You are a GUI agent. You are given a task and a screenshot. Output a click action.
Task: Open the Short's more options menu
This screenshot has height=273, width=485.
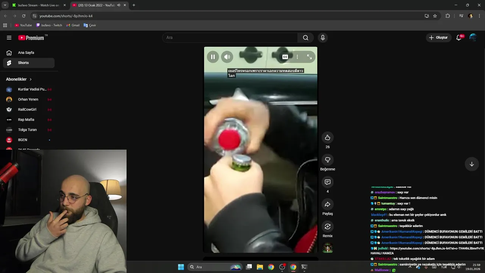coord(297,57)
